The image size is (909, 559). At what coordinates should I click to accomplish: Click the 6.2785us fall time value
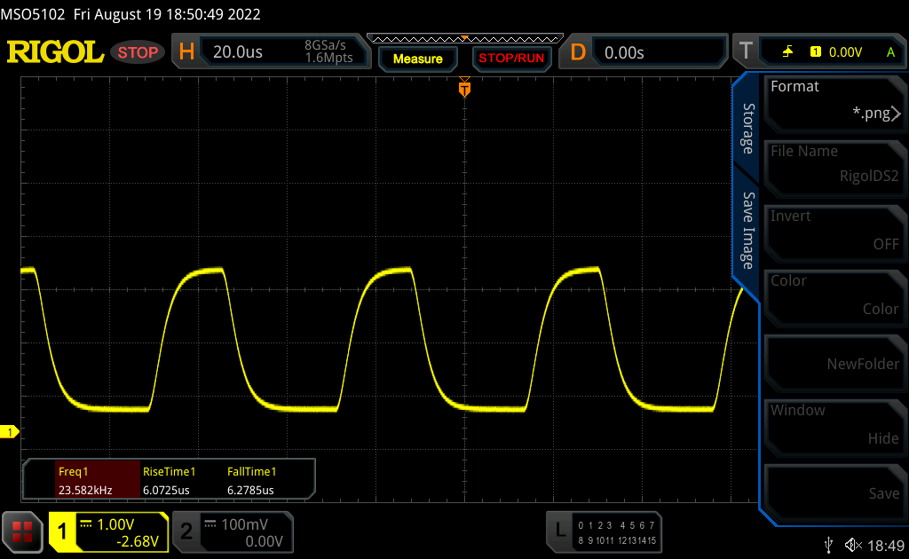pyautogui.click(x=250, y=490)
